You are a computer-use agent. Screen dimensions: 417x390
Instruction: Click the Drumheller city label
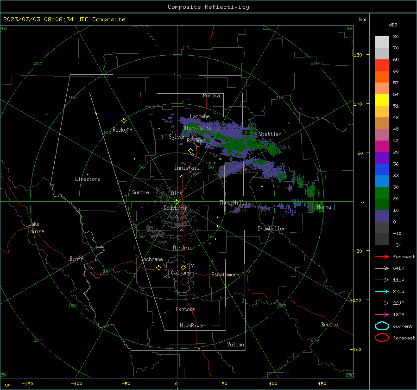click(x=272, y=229)
